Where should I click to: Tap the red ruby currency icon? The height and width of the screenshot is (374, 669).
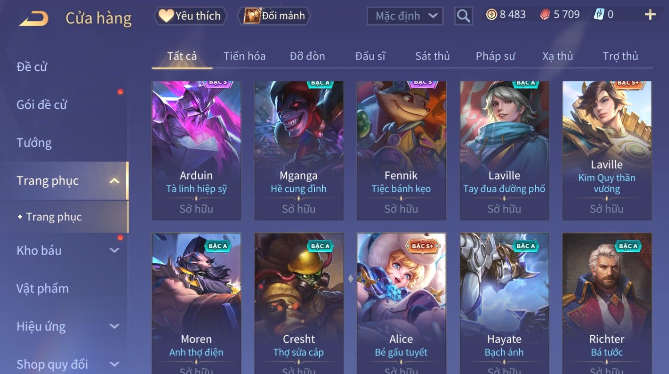[x=545, y=15]
